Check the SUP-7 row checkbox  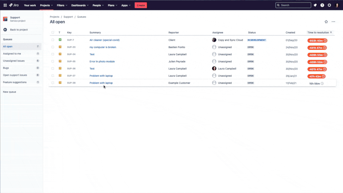pyautogui.click(x=53, y=40)
